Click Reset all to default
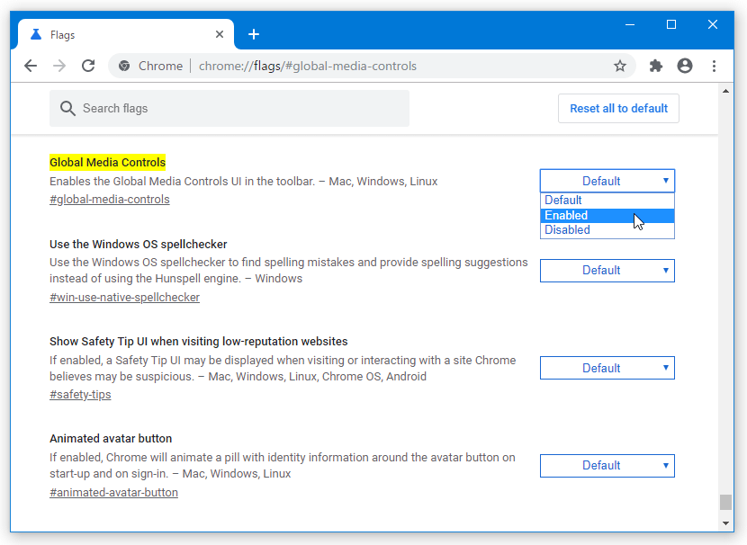747x545 pixels. pyautogui.click(x=618, y=109)
